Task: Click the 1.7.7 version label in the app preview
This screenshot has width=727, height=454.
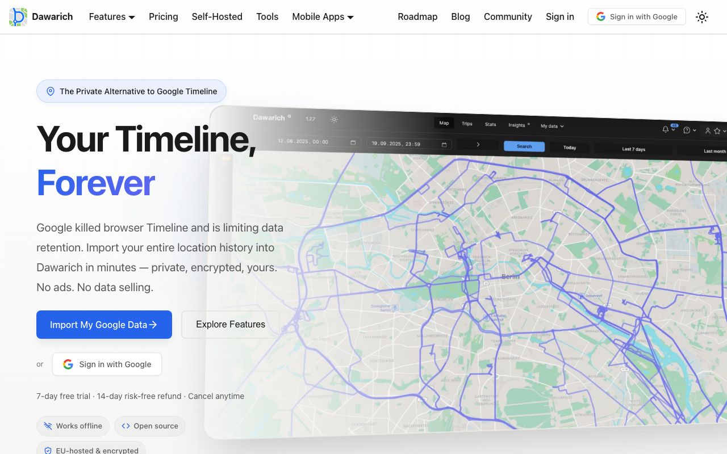Action: click(x=310, y=119)
